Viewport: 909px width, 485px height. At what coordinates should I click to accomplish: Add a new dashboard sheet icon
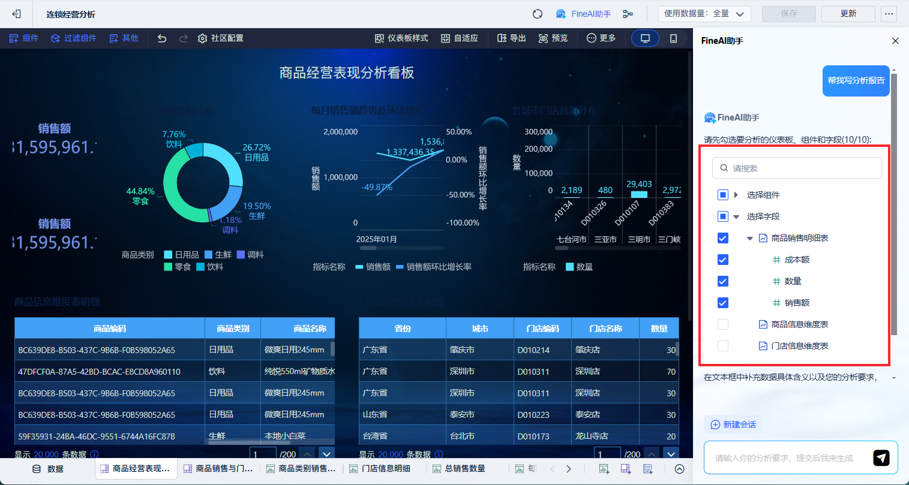click(x=626, y=469)
